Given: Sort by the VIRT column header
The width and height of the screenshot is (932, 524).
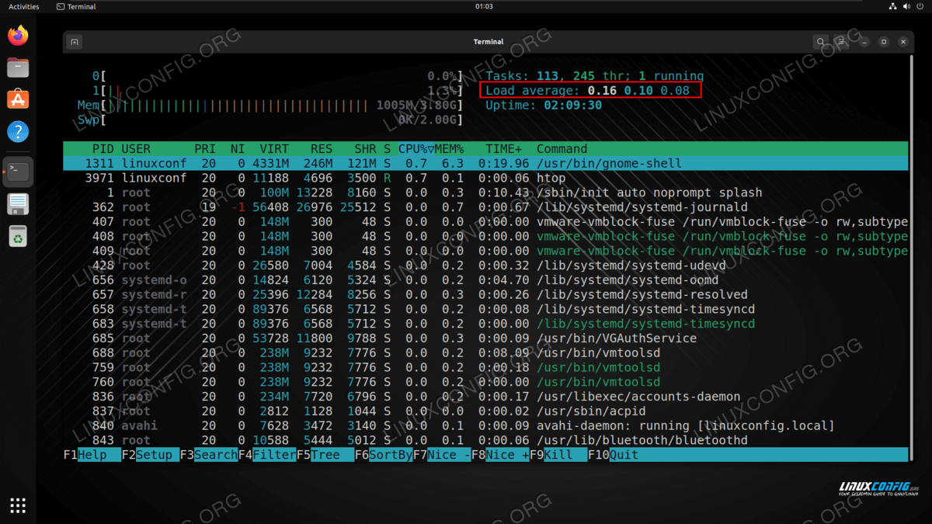Looking at the screenshot, I should pos(274,149).
